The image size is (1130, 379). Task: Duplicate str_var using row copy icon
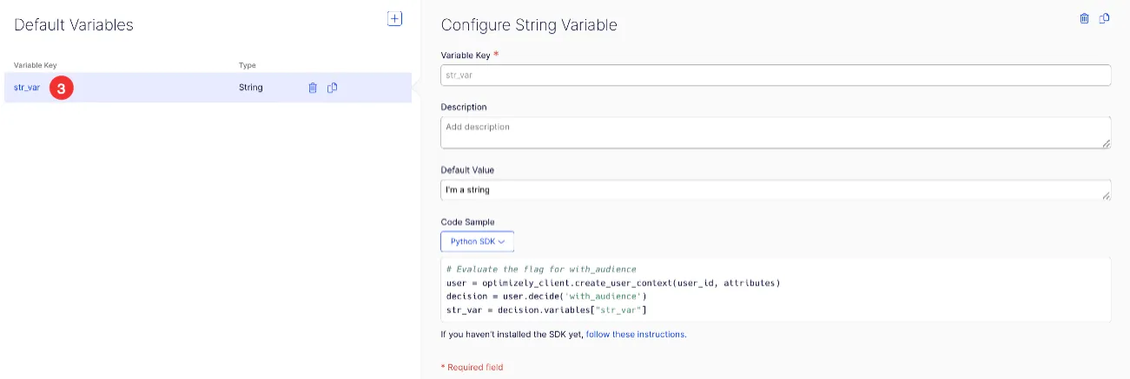click(333, 88)
